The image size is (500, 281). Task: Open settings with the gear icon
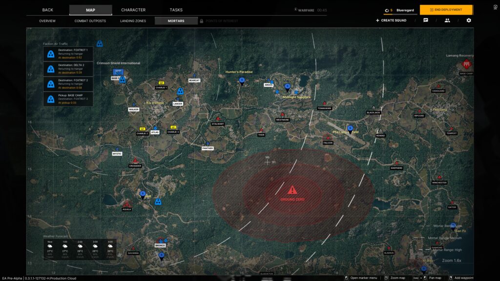[469, 20]
